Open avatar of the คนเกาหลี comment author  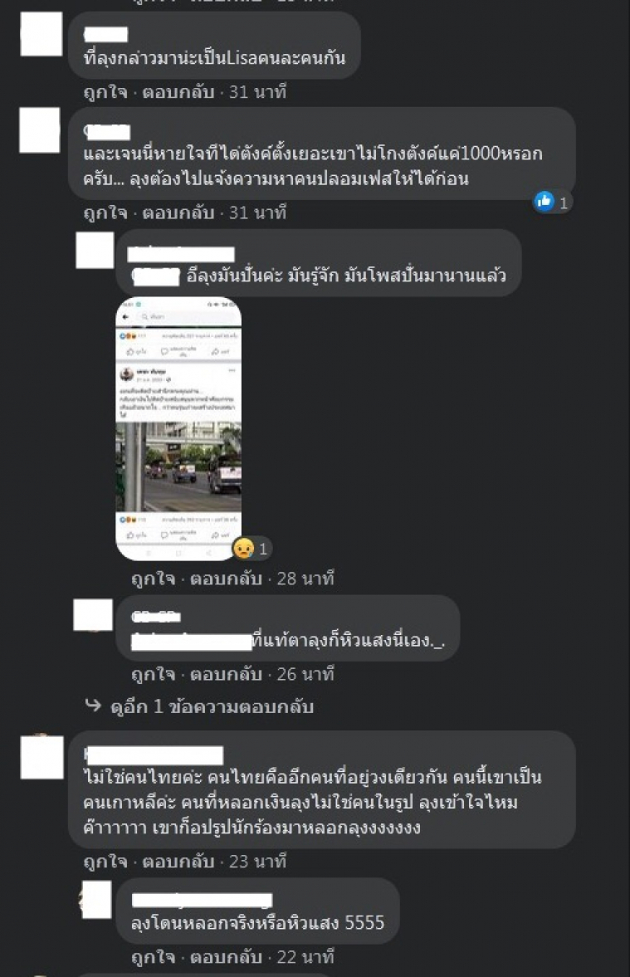click(42, 756)
